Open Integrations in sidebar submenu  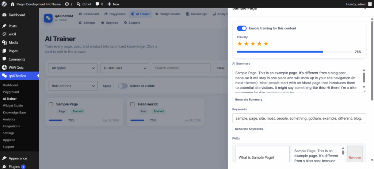[11, 126]
